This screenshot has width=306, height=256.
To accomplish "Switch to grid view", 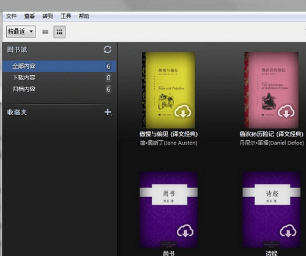I will click(x=59, y=32).
